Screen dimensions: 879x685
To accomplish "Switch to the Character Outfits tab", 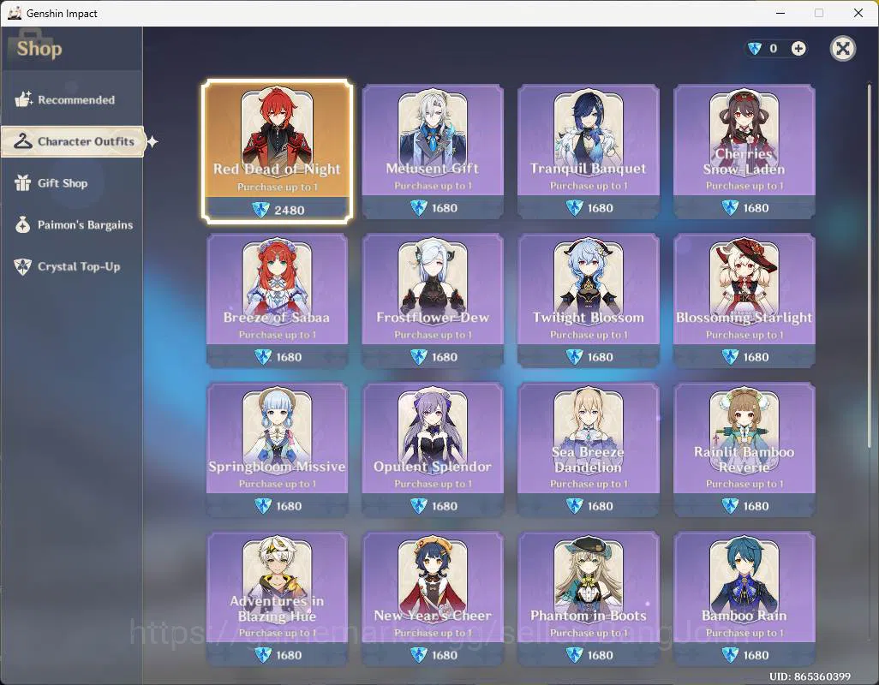I will (73, 141).
